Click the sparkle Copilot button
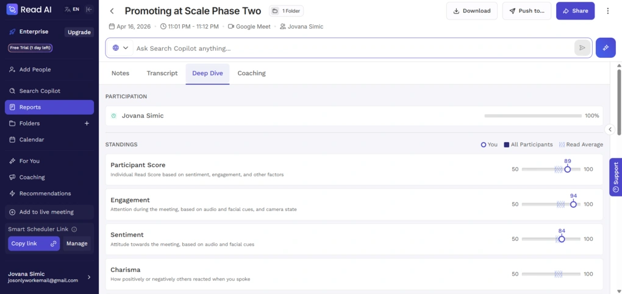 tap(605, 48)
